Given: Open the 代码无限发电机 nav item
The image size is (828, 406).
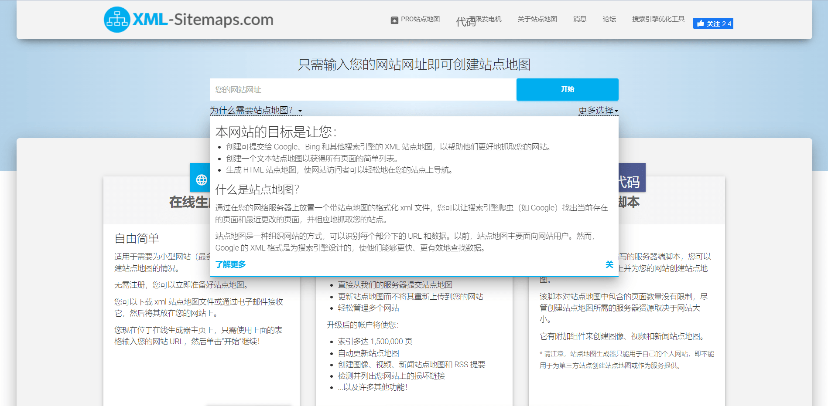Looking at the screenshot, I should coord(479,19).
